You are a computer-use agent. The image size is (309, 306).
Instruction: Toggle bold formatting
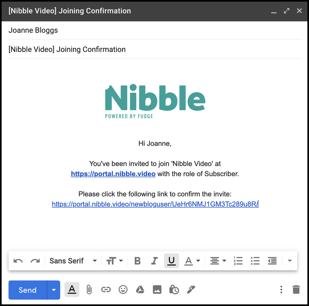pyautogui.click(x=138, y=261)
